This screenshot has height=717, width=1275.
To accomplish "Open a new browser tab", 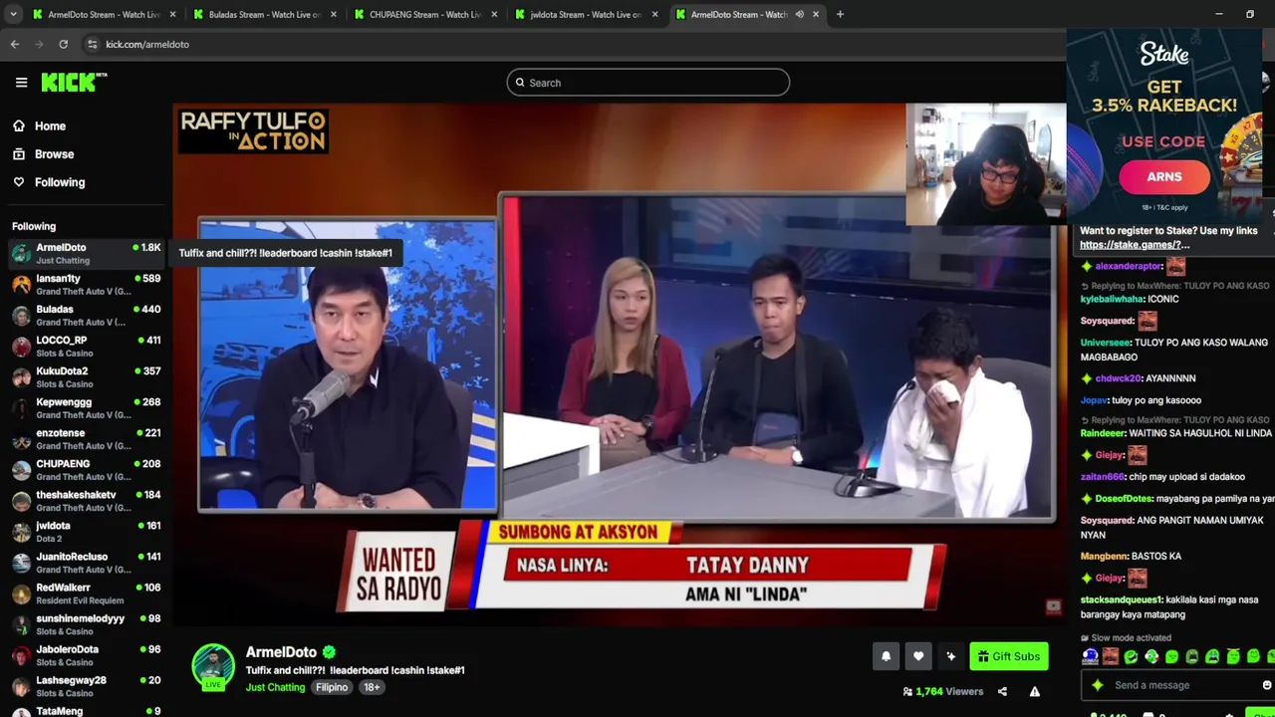I will click(x=840, y=14).
